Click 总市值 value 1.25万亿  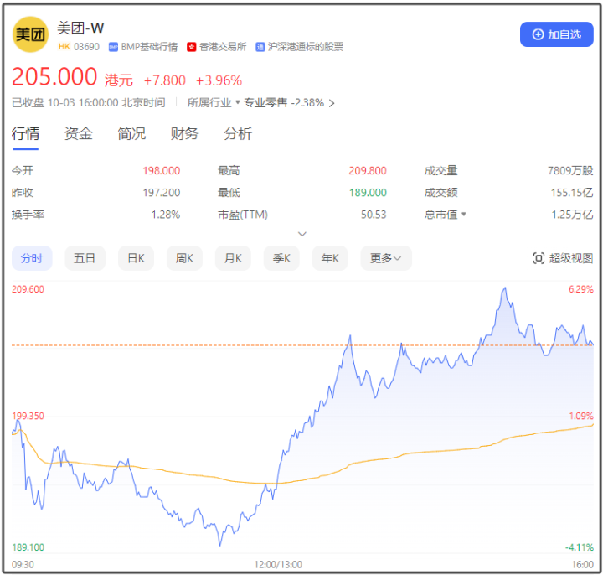click(x=572, y=215)
